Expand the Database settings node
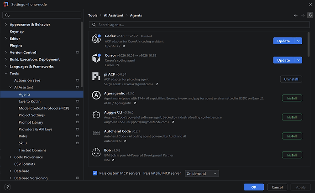The width and height of the screenshot is (315, 193). click(x=10, y=171)
